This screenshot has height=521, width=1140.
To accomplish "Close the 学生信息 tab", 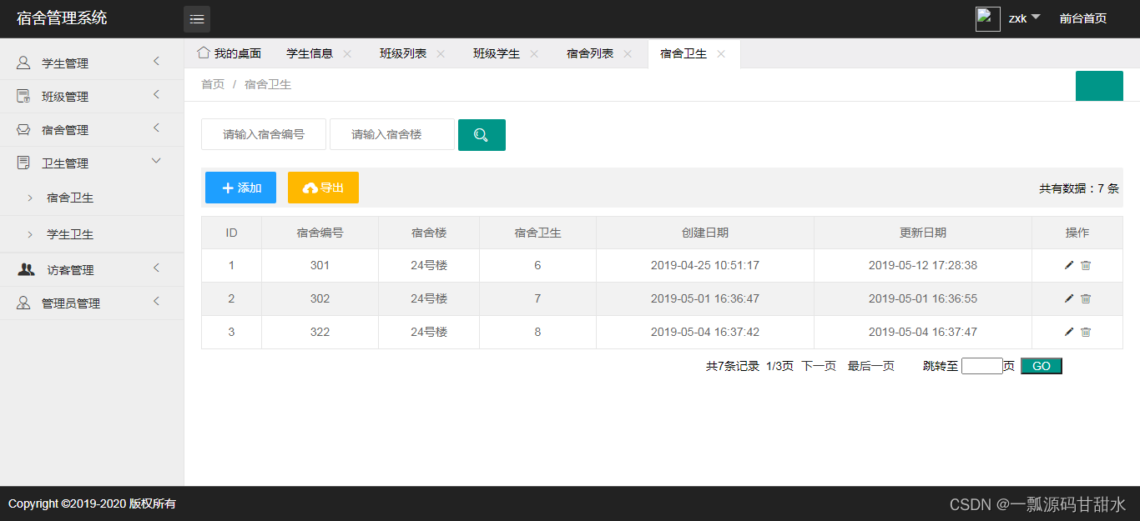I will click(x=347, y=53).
